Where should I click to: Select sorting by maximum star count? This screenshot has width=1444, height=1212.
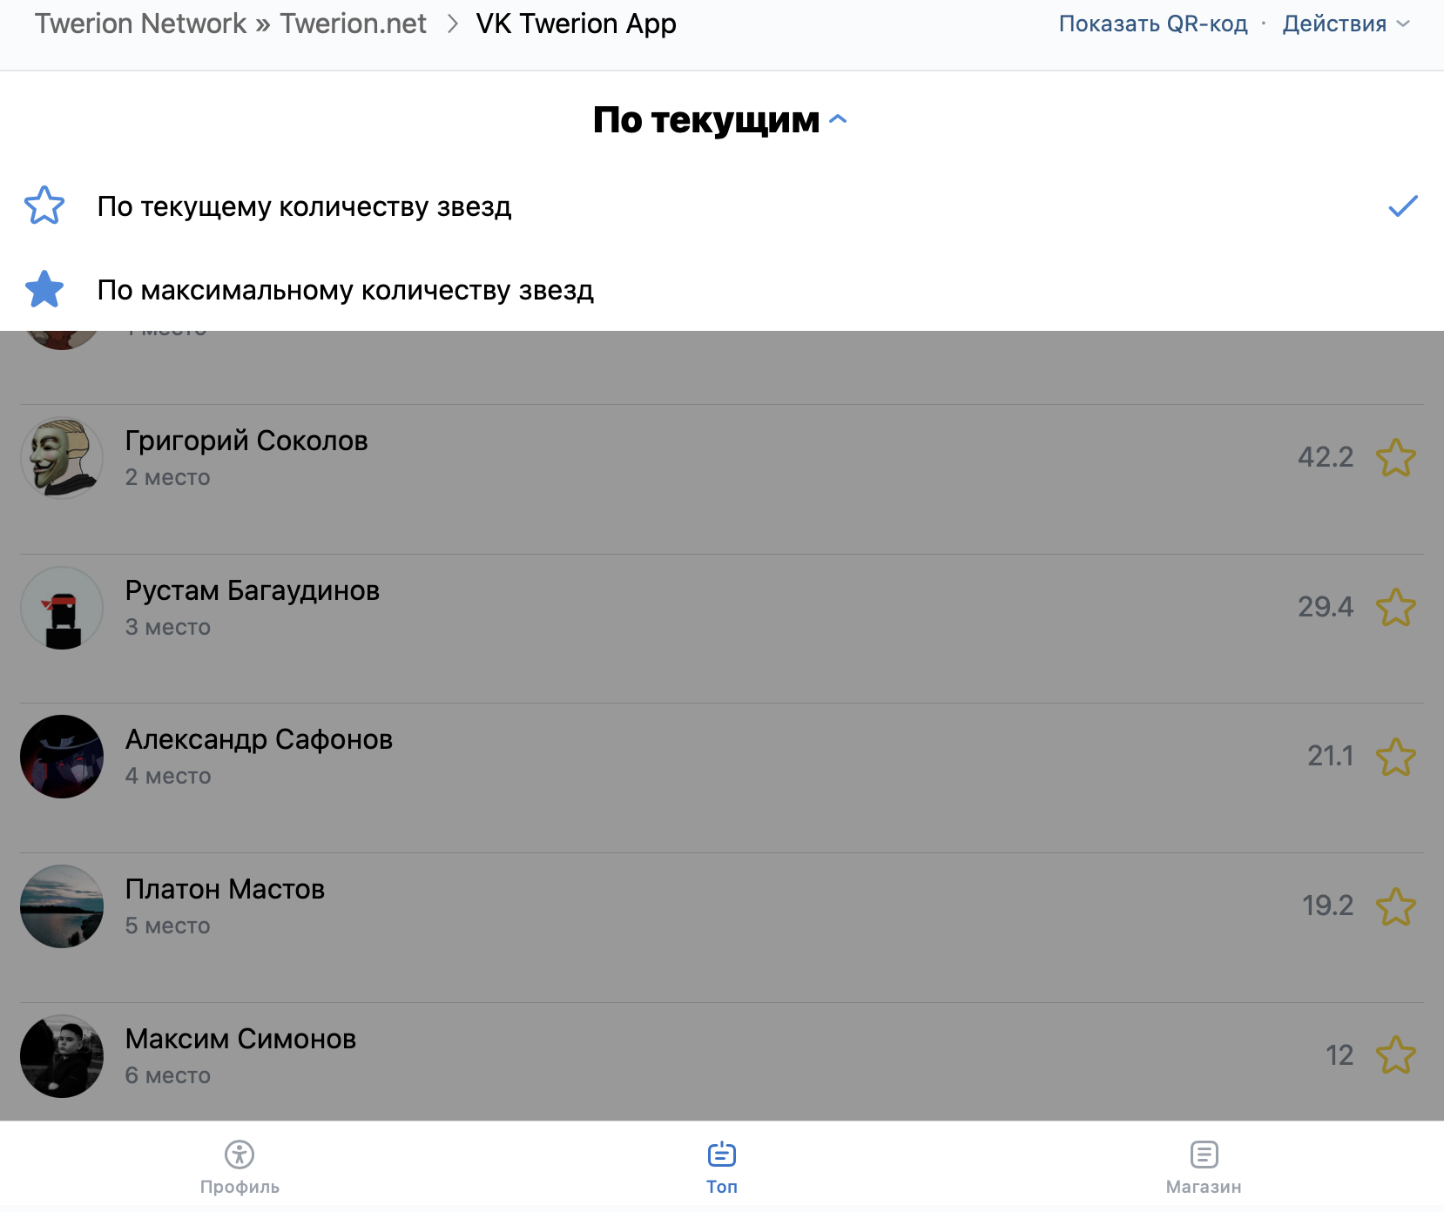722,290
